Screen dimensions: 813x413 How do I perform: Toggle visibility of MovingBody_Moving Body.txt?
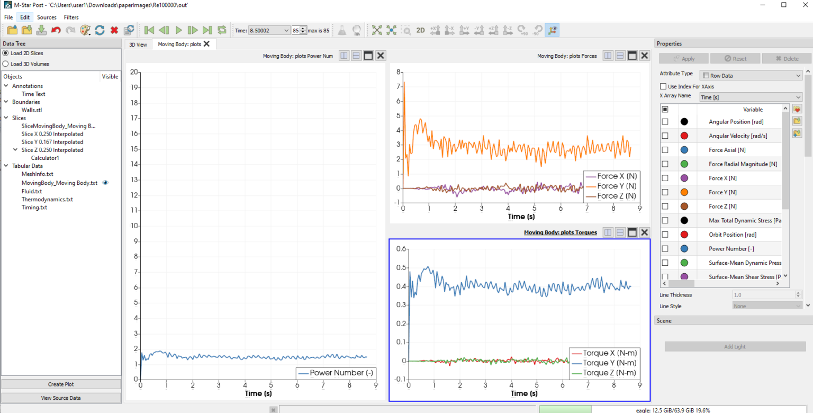(105, 183)
